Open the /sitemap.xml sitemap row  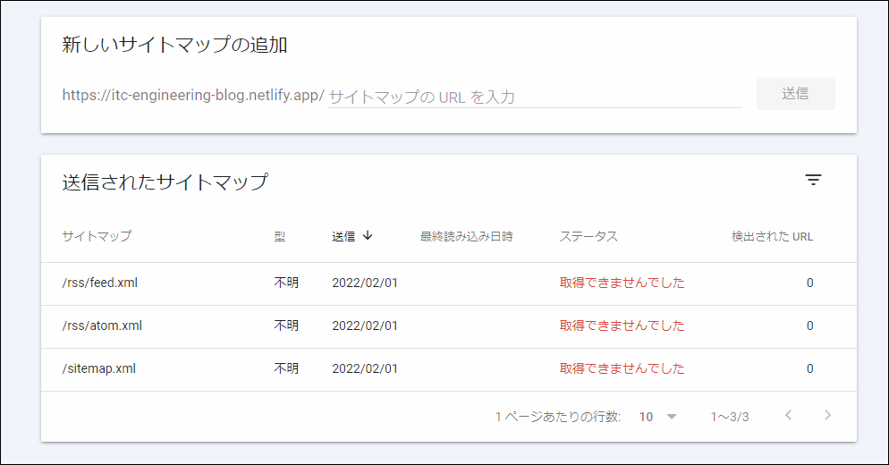(448, 369)
